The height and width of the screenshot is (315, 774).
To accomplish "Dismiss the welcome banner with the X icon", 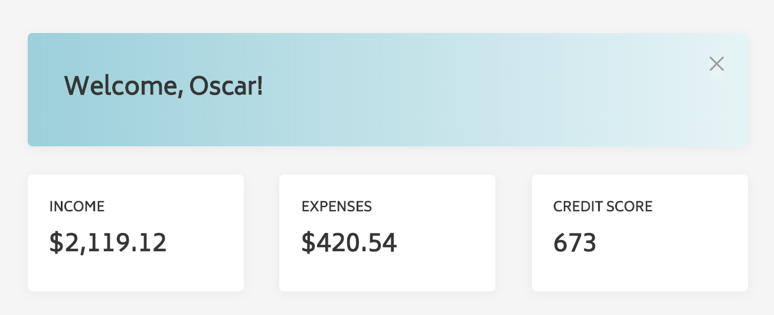I will click(716, 64).
